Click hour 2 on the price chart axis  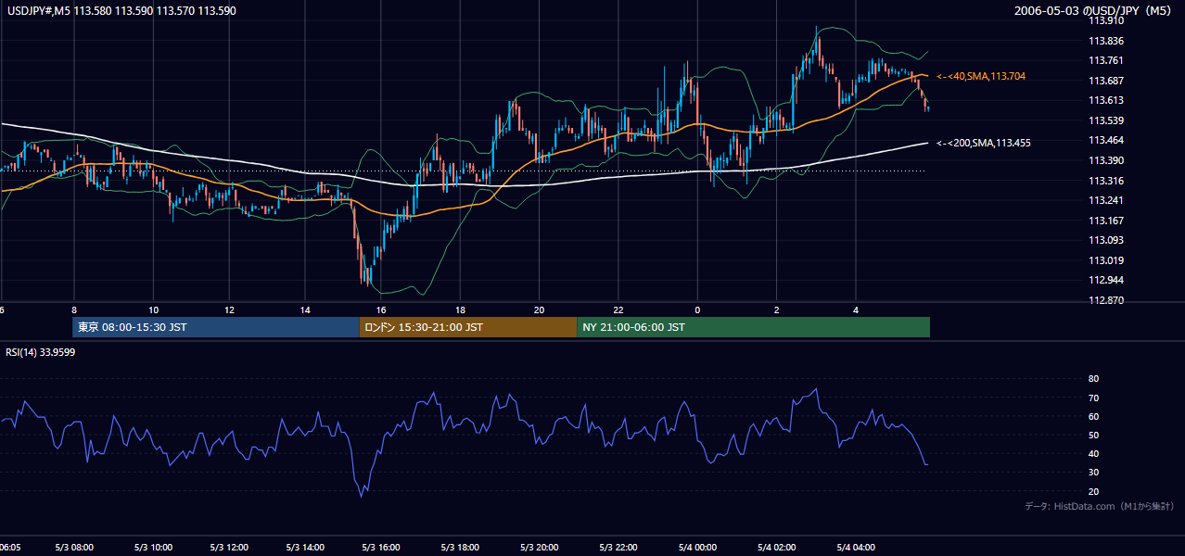pyautogui.click(x=777, y=310)
